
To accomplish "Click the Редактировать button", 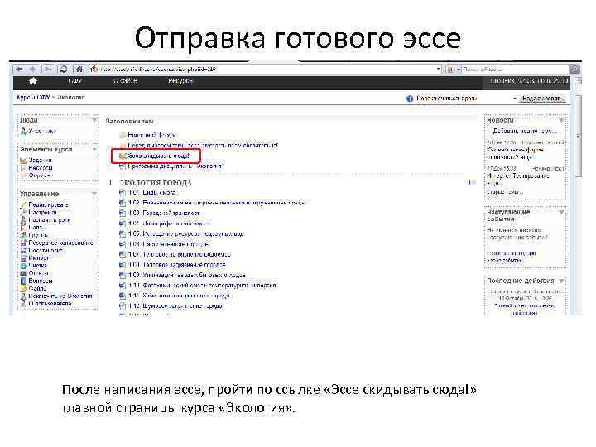I will tap(542, 99).
